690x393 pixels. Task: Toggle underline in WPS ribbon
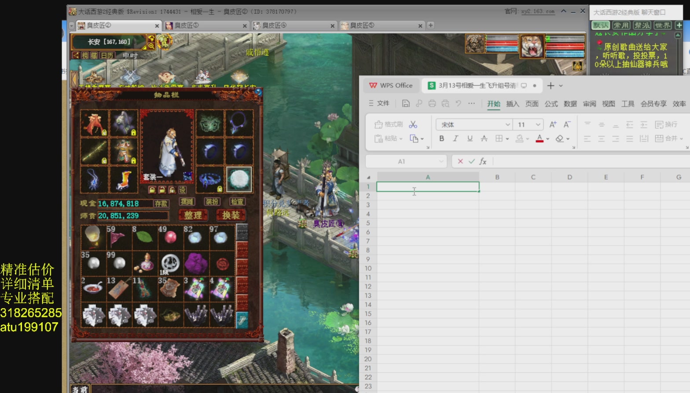tap(470, 138)
